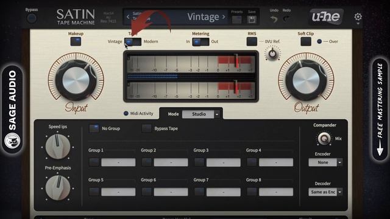The image size is (390, 219).
Task: Click the Vintage preset name
Action: point(203,17)
